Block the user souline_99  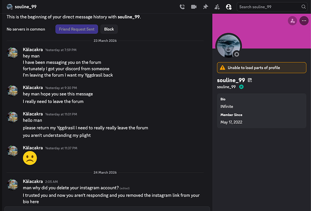[x=109, y=29]
